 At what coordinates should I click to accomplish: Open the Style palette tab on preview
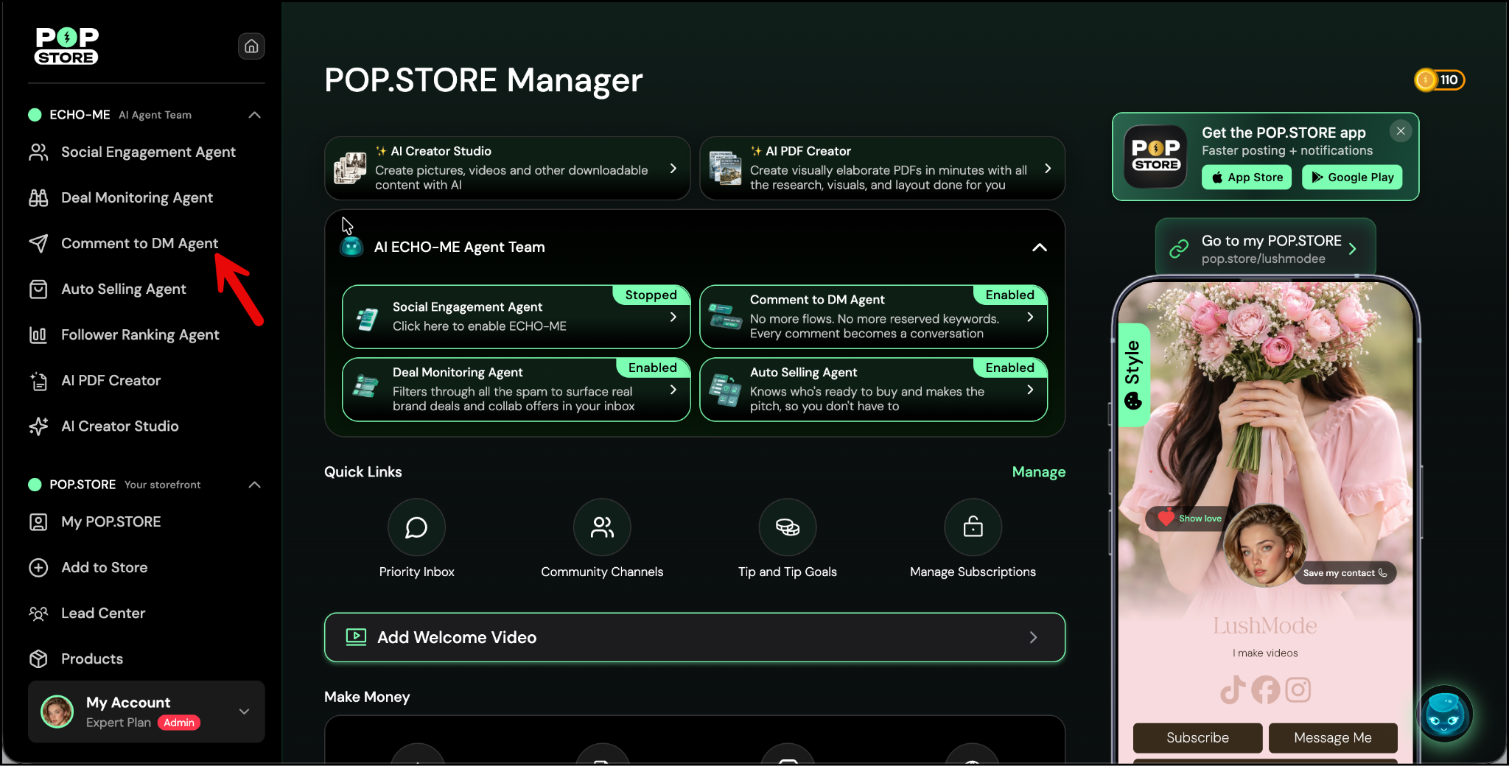point(1133,375)
